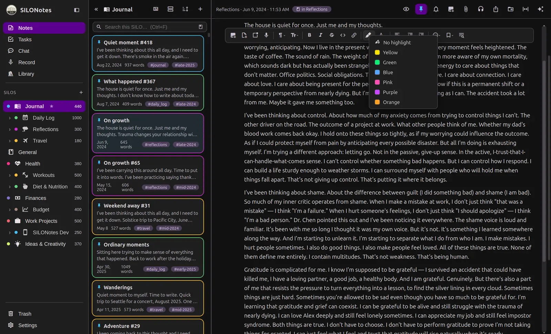Open Settings

click(44, 325)
